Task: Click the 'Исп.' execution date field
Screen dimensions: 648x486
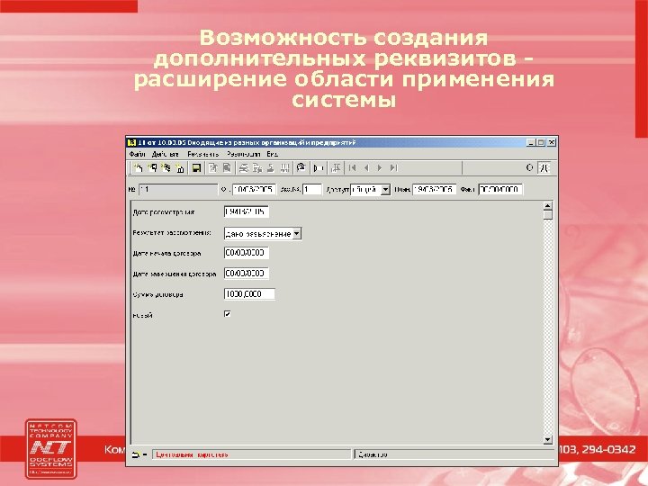Action: pyautogui.click(x=435, y=190)
